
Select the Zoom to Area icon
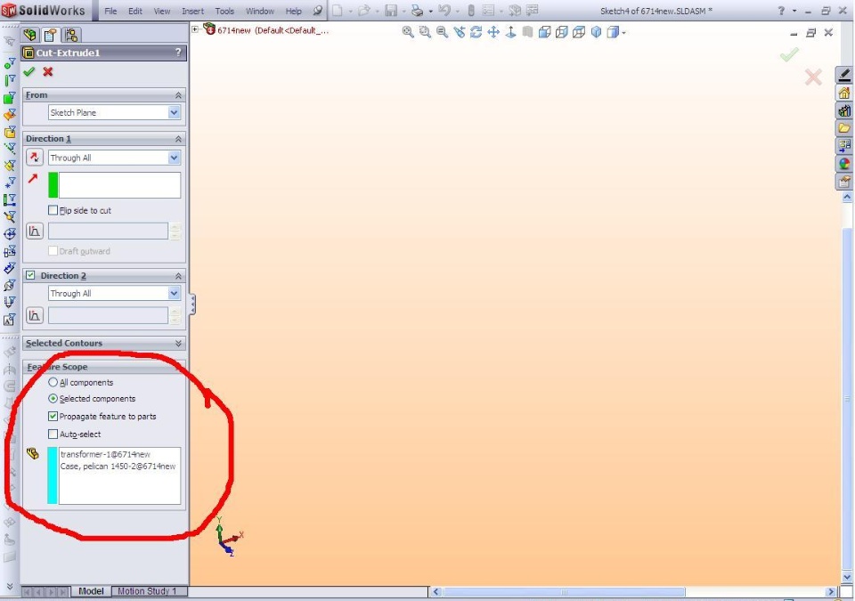tap(425, 32)
